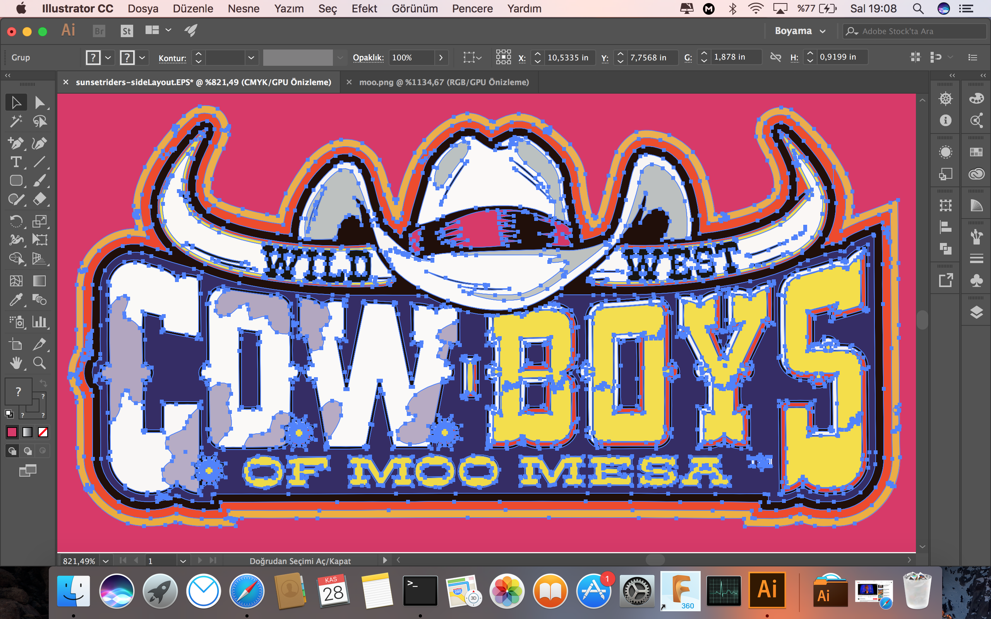Click the X position input field

569,58
